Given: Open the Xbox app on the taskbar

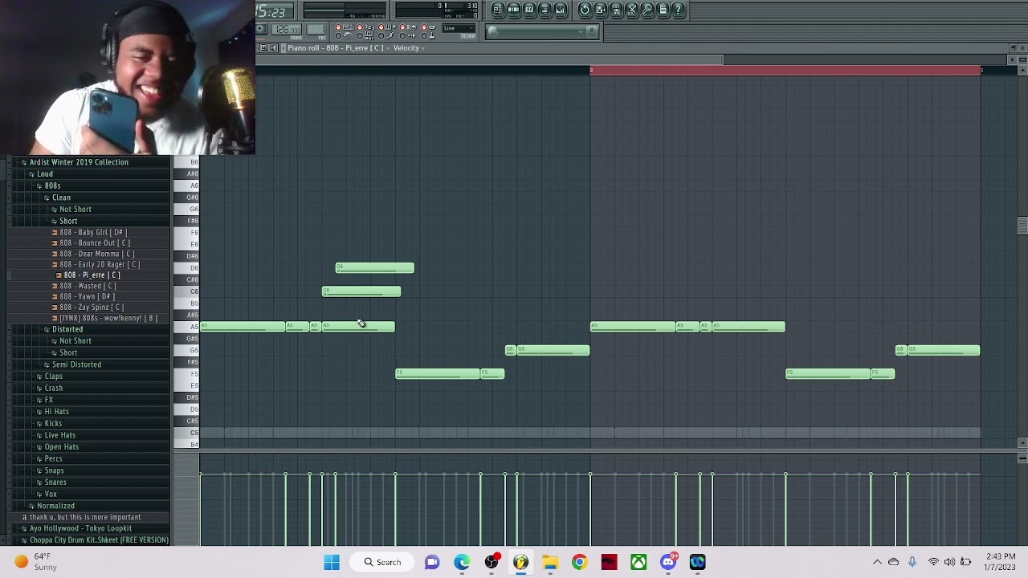Looking at the screenshot, I should (638, 562).
